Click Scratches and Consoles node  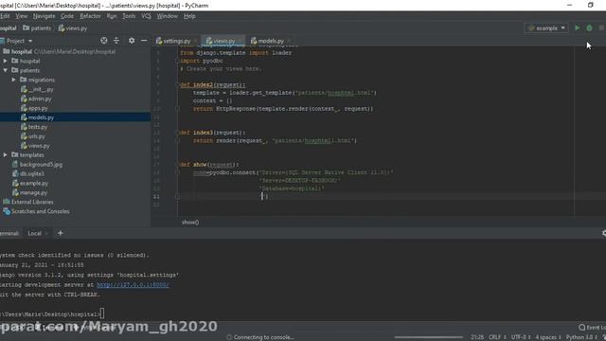36,211
